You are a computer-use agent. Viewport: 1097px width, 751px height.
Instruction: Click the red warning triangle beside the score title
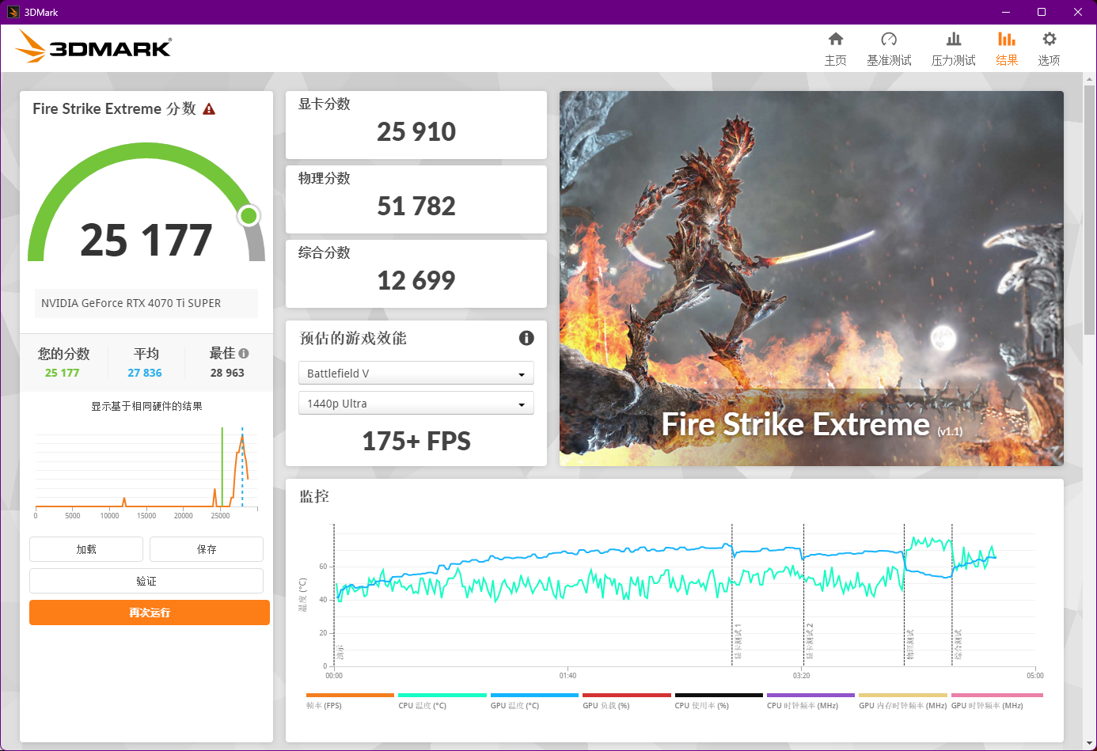point(209,109)
